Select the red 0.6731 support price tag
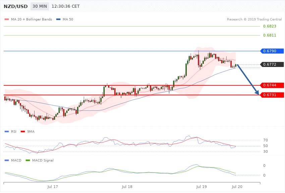285x193 pixels. pos(272,95)
